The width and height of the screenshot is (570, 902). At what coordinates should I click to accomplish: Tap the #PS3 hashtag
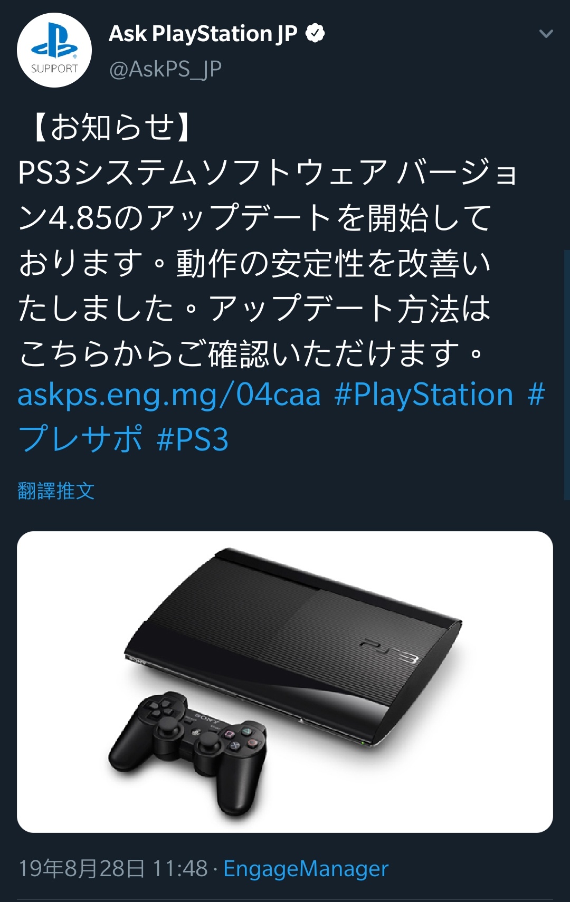point(193,439)
